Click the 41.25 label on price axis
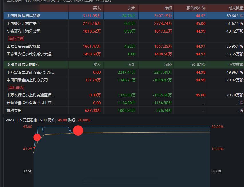Image resolution: width=244 pixels, height=187 pixels. (27, 149)
